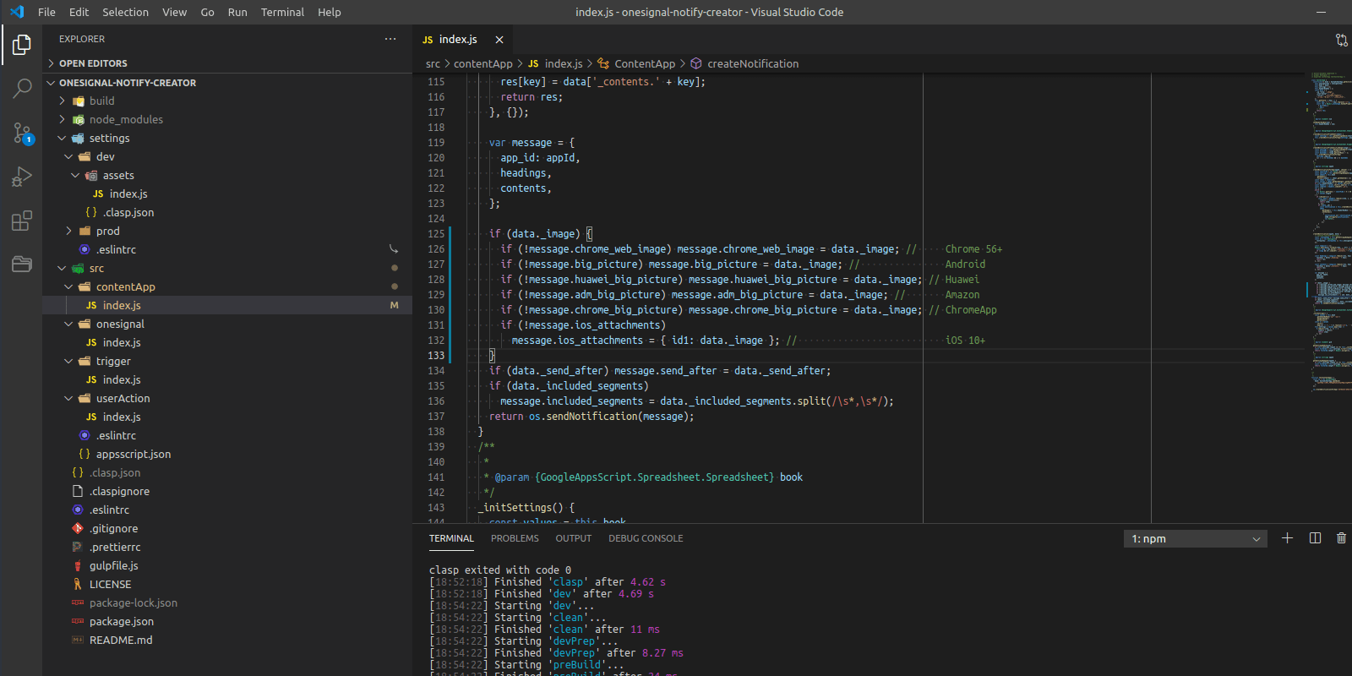Viewport: 1352px width, 676px height.
Task: Expand the prod folder
Action: [x=107, y=231]
